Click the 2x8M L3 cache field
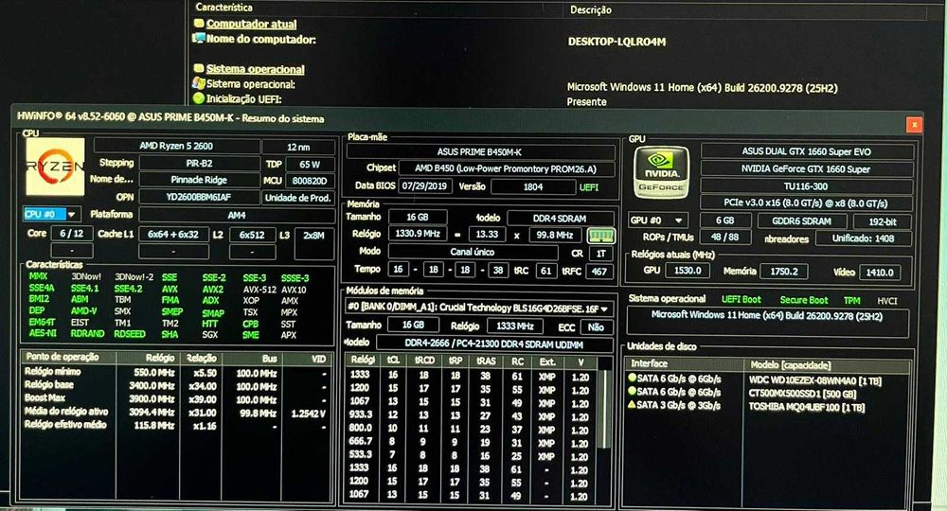The image size is (947, 511). [x=314, y=244]
